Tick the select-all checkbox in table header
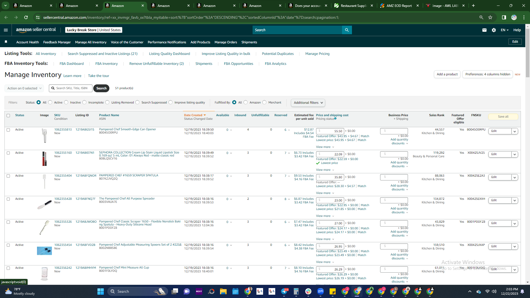The image size is (530, 298). [x=8, y=116]
